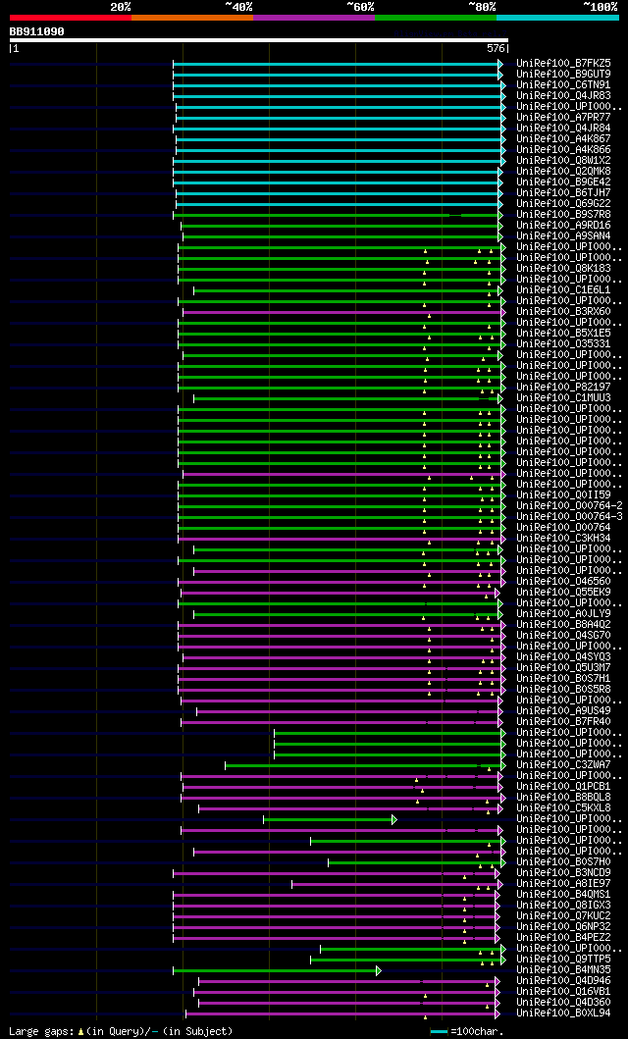
Task: Select hit UniRef100_B0S5R8
Action: pos(564,690)
